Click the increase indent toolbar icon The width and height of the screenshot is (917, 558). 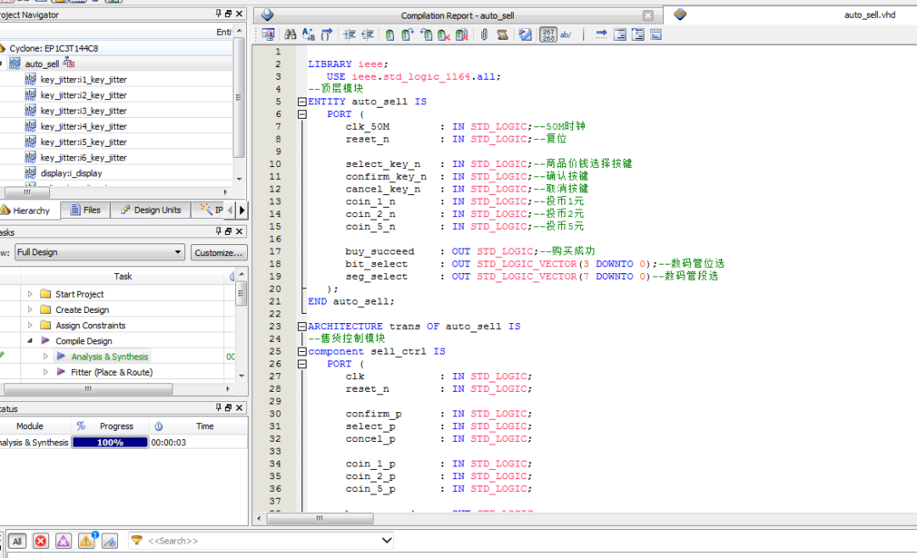click(349, 35)
